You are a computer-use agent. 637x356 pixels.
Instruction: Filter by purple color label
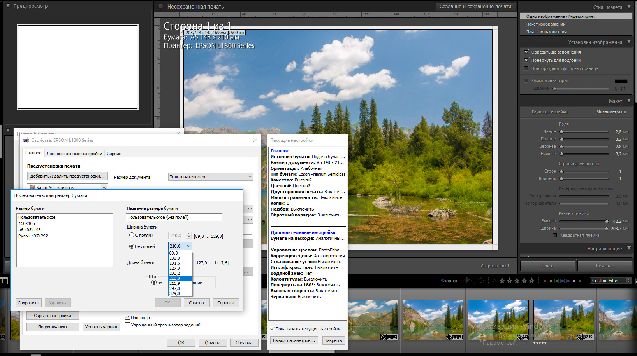click(568, 281)
